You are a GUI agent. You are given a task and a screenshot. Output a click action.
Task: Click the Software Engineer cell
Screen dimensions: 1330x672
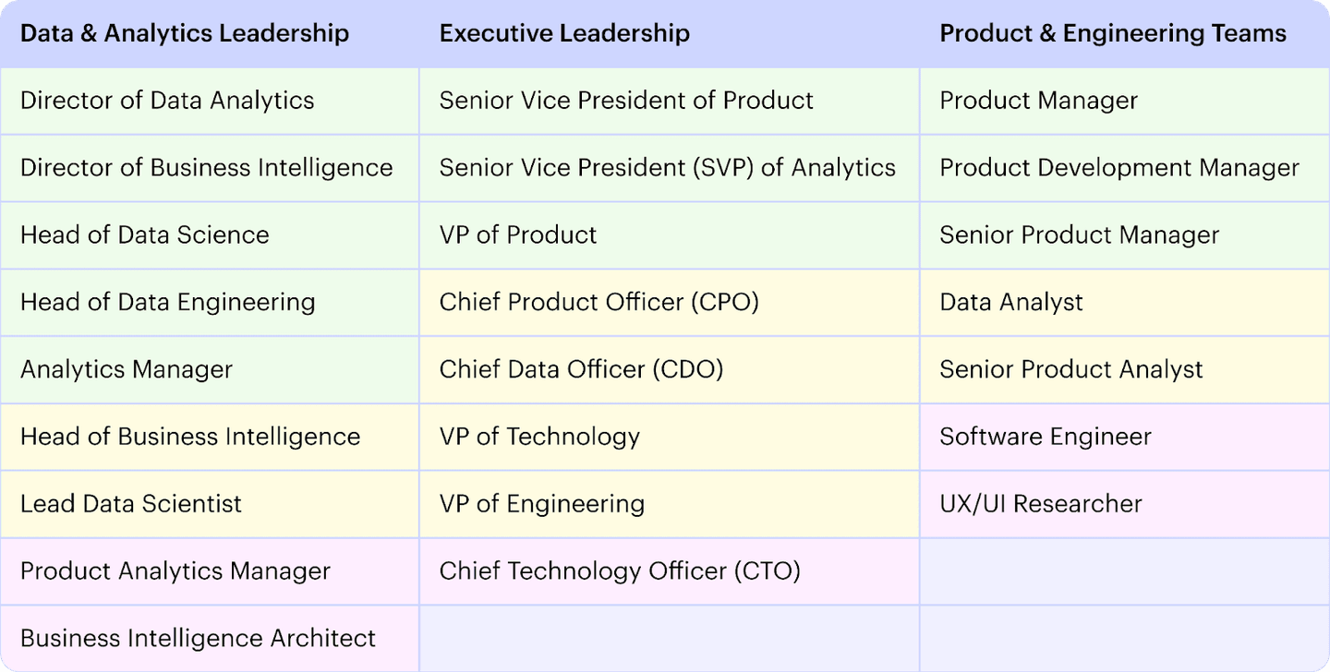(1046, 437)
